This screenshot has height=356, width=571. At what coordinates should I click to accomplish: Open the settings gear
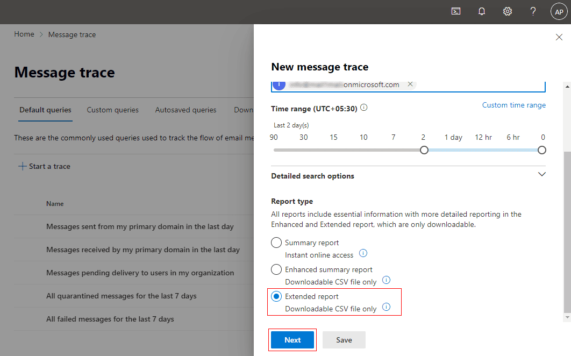[507, 11]
